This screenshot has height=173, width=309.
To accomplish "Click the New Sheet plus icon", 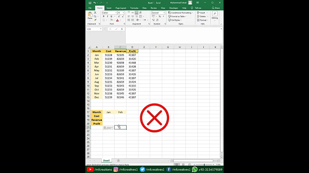I will (x=118, y=161).
